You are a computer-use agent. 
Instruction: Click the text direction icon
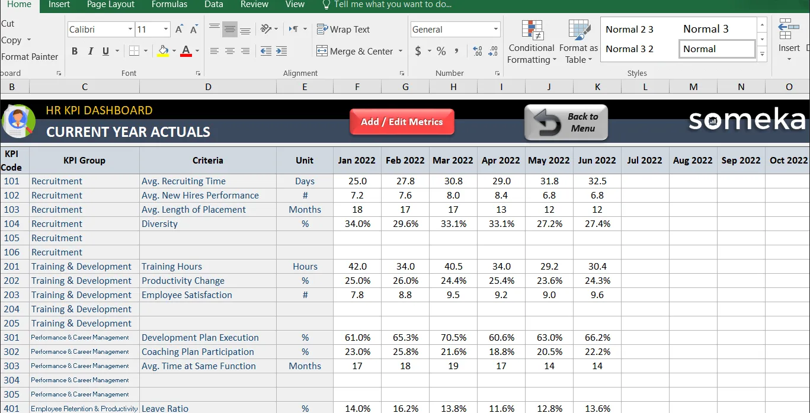point(293,29)
